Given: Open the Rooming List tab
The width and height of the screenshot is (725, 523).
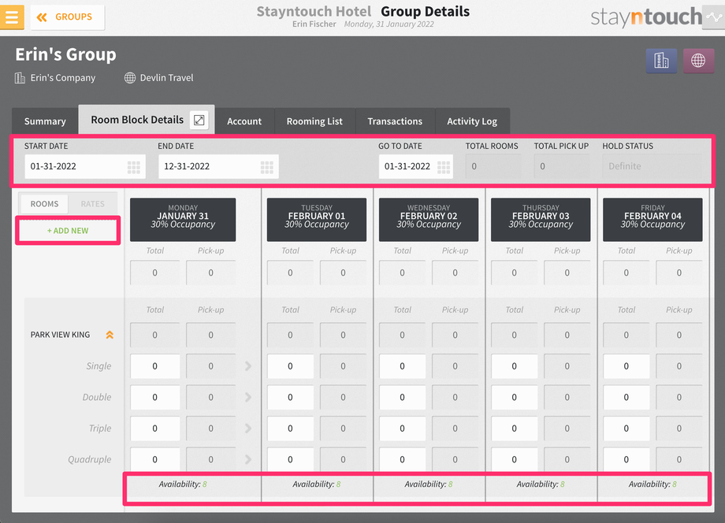Looking at the screenshot, I should (x=314, y=121).
